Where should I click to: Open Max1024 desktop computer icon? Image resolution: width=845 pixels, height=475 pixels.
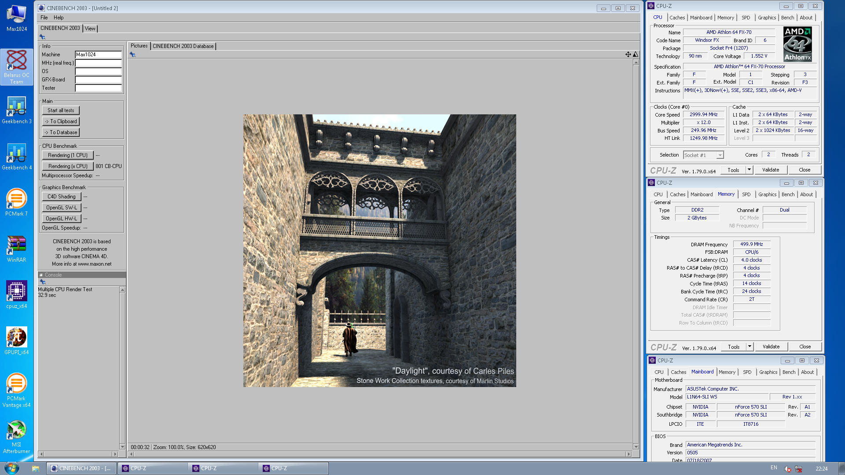pyautogui.click(x=17, y=18)
